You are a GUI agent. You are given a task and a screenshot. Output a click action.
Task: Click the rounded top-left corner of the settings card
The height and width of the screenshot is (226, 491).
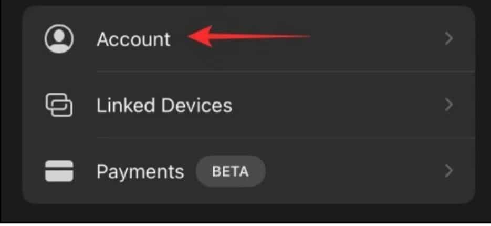29,12
